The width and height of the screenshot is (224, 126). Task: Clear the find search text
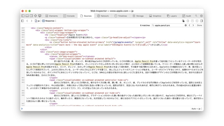pos(185,25)
